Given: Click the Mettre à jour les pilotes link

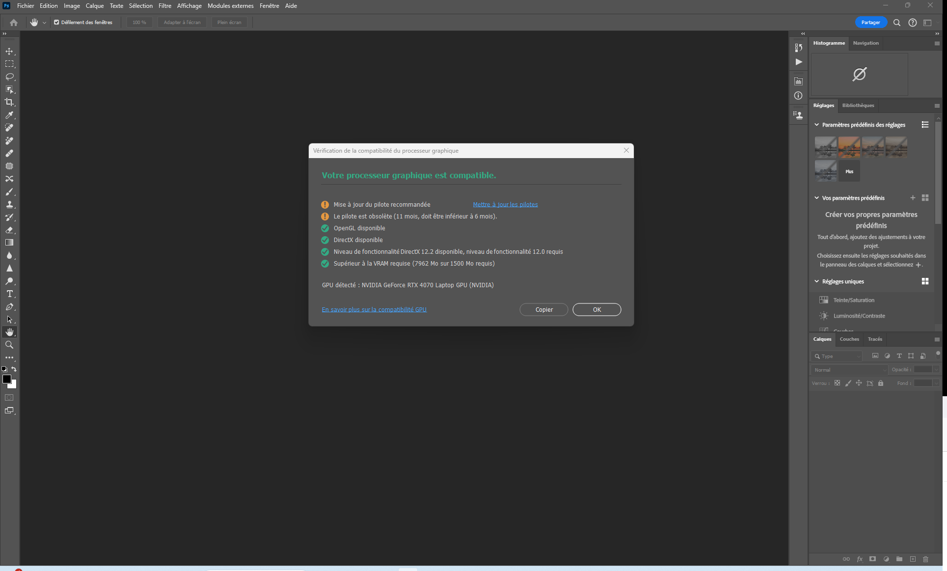Looking at the screenshot, I should (505, 204).
